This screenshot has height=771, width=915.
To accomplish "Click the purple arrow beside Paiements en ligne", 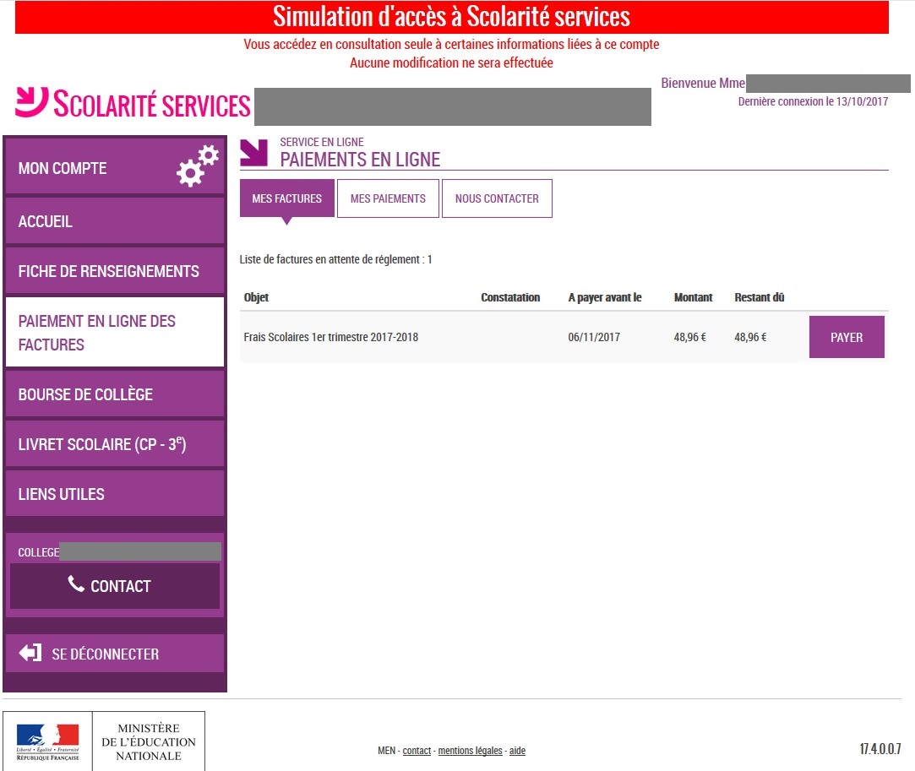I will pyautogui.click(x=253, y=152).
